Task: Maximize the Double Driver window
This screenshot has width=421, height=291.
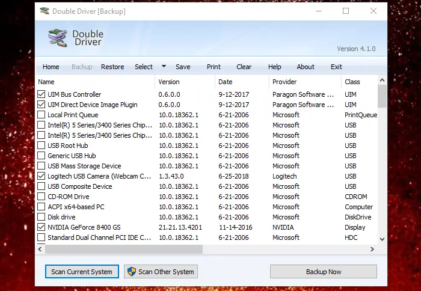Action: coord(346,11)
